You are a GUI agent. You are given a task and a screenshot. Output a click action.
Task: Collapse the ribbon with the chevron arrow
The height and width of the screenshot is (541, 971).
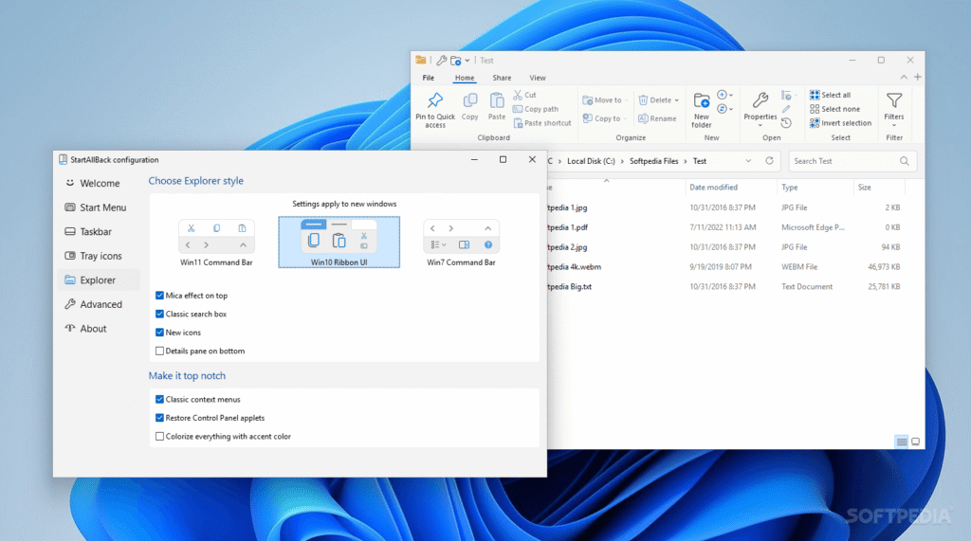click(906, 78)
